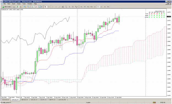Open the File menu
Viewport: 172px width, 104px height.
[x=4, y=4]
